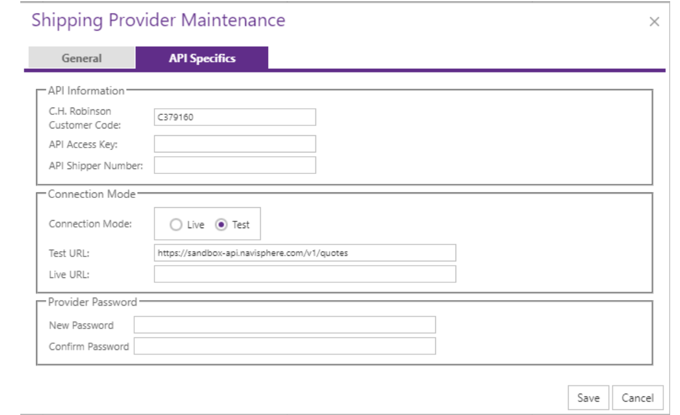
Task: Close the Shipping Provider Maintenance dialog
Action: (x=654, y=22)
